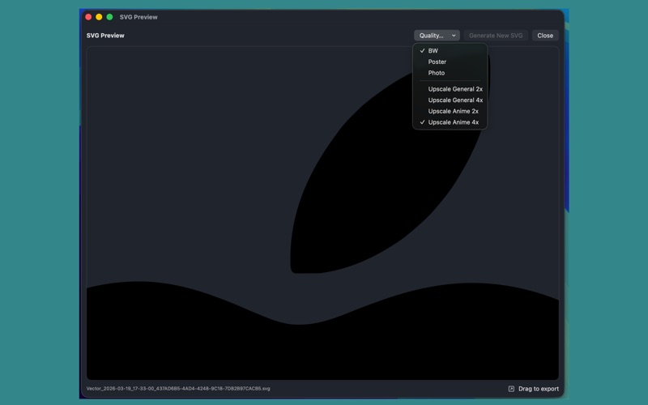Choose Poster quality option
The height and width of the screenshot is (405, 648).
pos(450,62)
